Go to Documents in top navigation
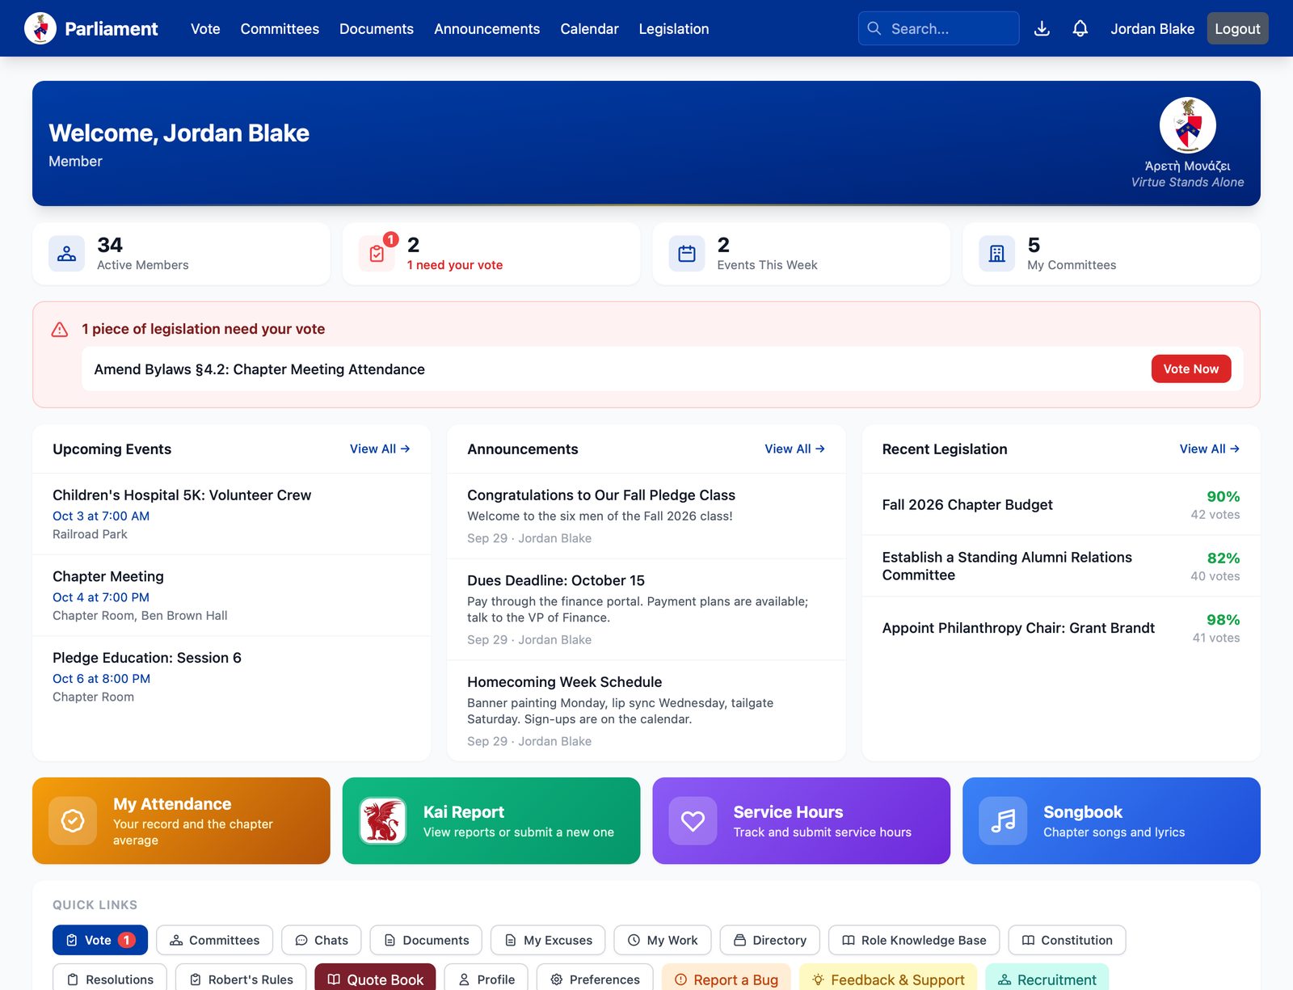This screenshot has width=1293, height=990. coord(377,28)
